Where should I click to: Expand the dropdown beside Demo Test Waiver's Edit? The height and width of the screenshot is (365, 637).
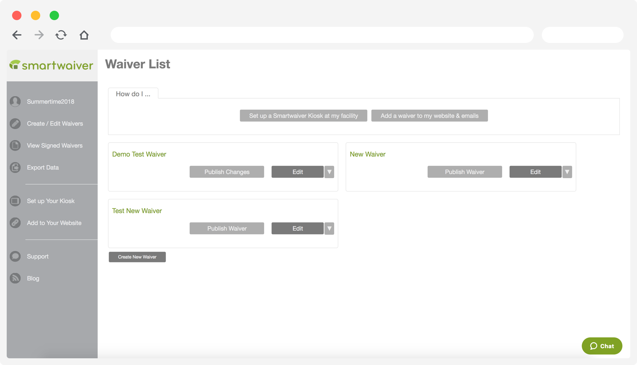(330, 172)
